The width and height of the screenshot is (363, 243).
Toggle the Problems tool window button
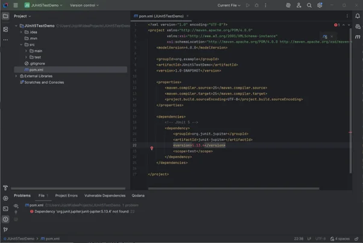pos(5,219)
